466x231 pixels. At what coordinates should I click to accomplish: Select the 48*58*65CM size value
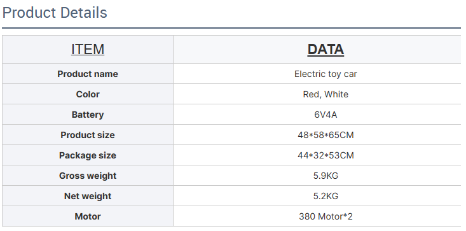click(x=326, y=135)
